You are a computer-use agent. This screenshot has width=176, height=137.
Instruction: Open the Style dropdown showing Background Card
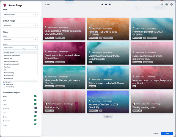point(20,14)
